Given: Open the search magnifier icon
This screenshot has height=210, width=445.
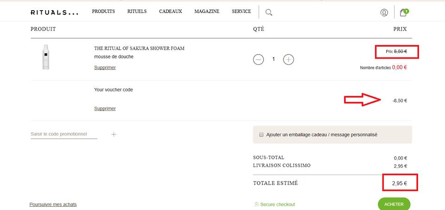Looking at the screenshot, I should click(269, 12).
